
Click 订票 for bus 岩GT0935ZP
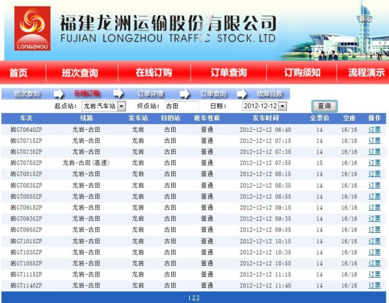tap(374, 219)
